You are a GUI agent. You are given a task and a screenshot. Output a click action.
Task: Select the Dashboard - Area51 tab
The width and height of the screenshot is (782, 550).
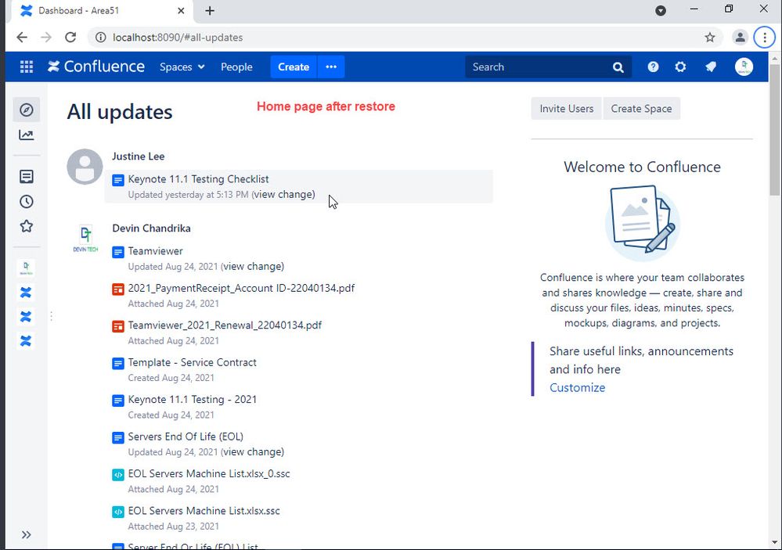click(x=103, y=11)
